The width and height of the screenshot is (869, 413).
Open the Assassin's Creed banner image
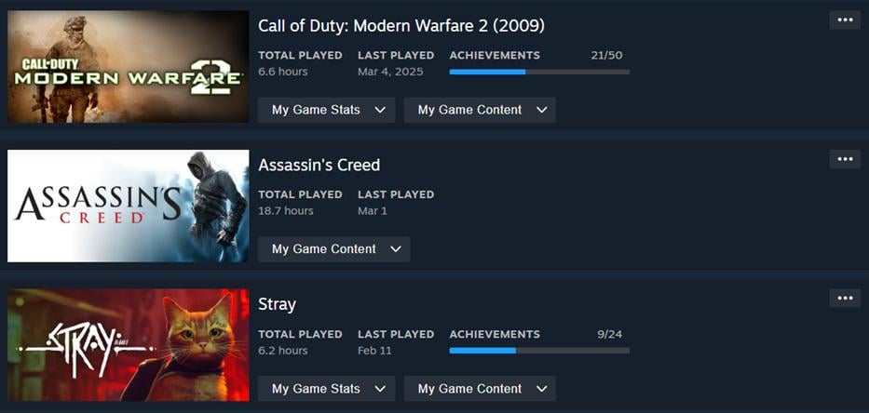pyautogui.click(x=129, y=206)
